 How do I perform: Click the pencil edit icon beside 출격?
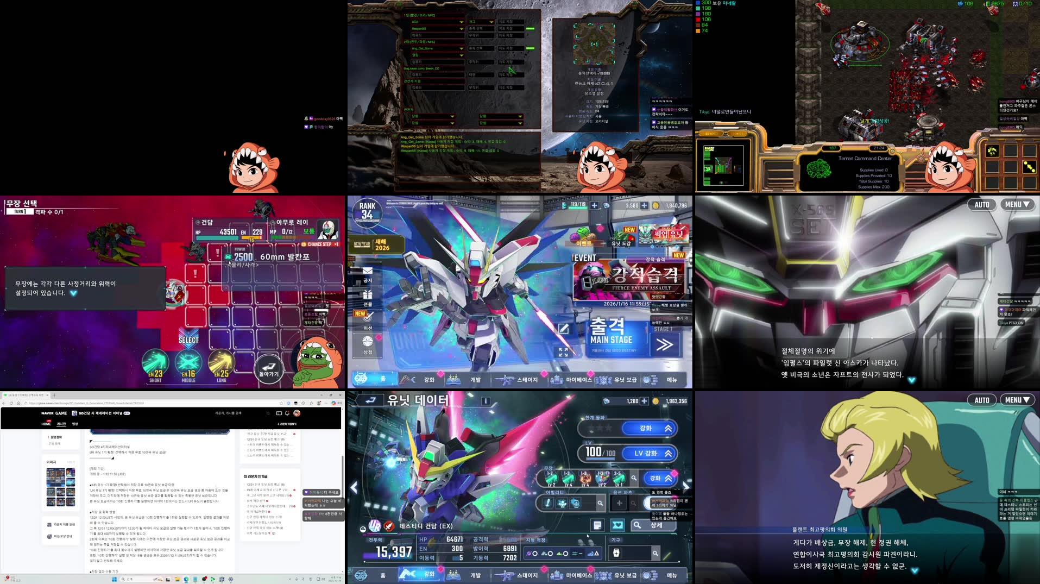click(562, 328)
